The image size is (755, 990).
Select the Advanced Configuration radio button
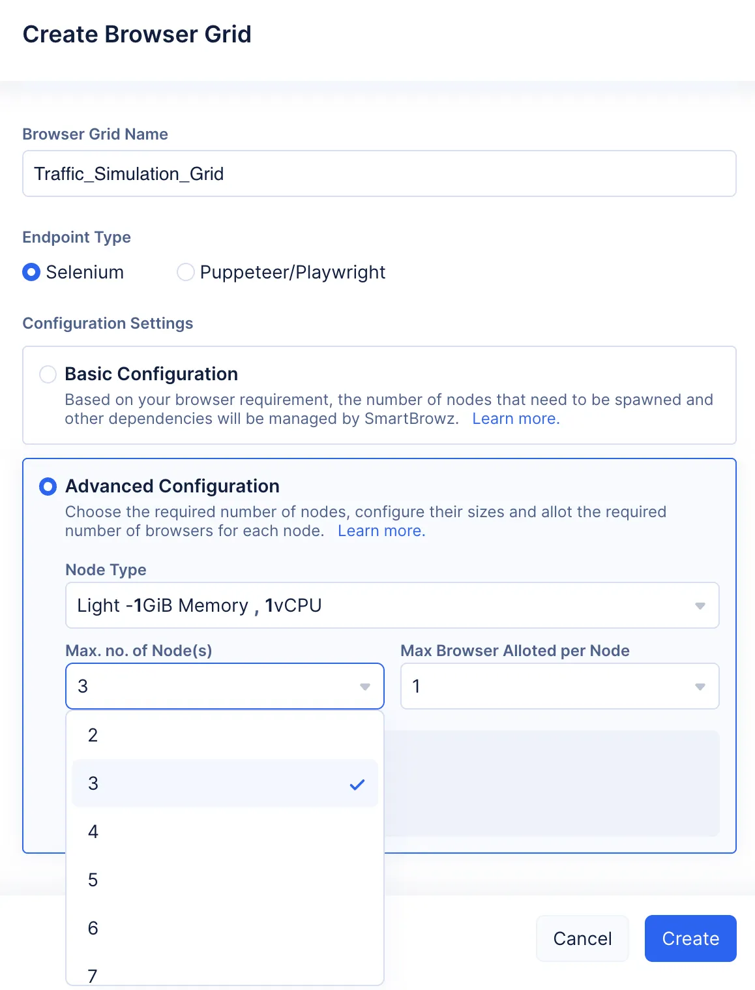pyautogui.click(x=48, y=487)
